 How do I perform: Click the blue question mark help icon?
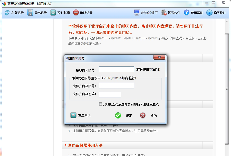tap(187, 13)
